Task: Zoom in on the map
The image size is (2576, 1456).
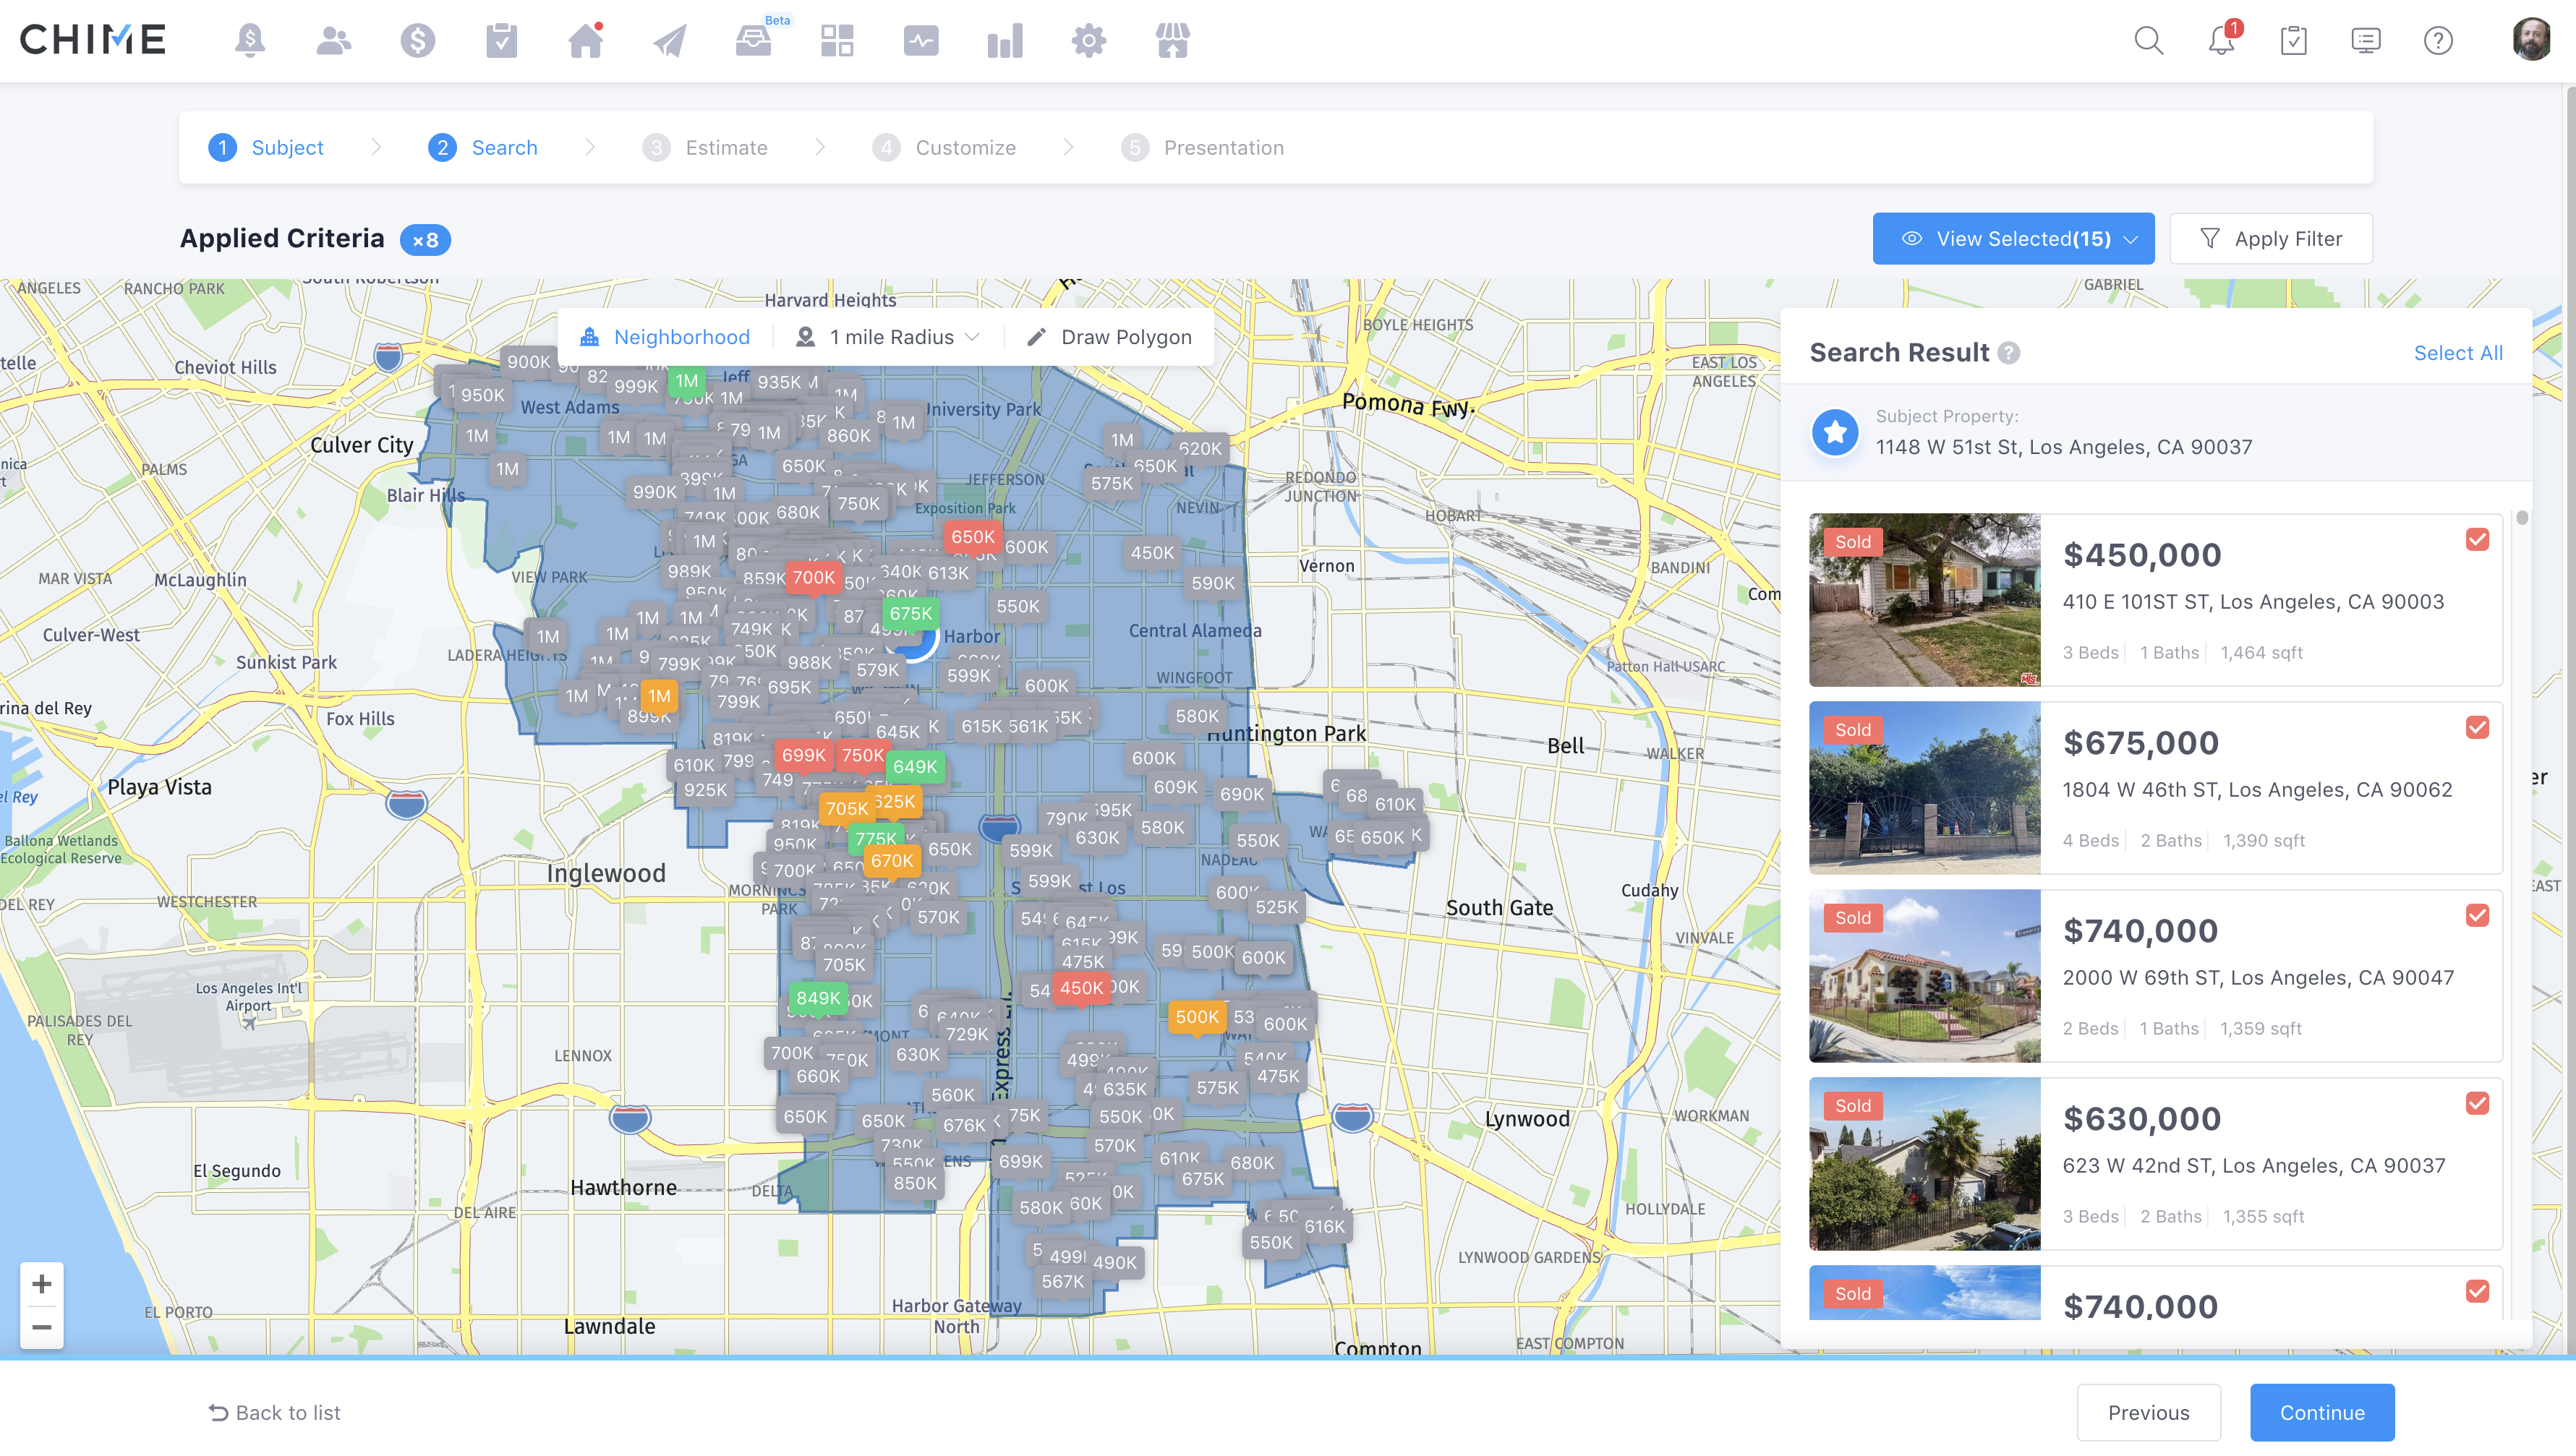Action: [x=42, y=1283]
